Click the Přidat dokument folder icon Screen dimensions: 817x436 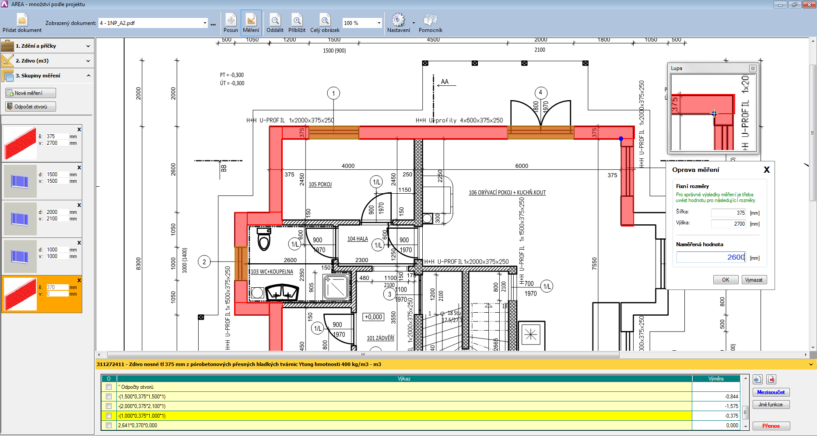pyautogui.click(x=22, y=20)
